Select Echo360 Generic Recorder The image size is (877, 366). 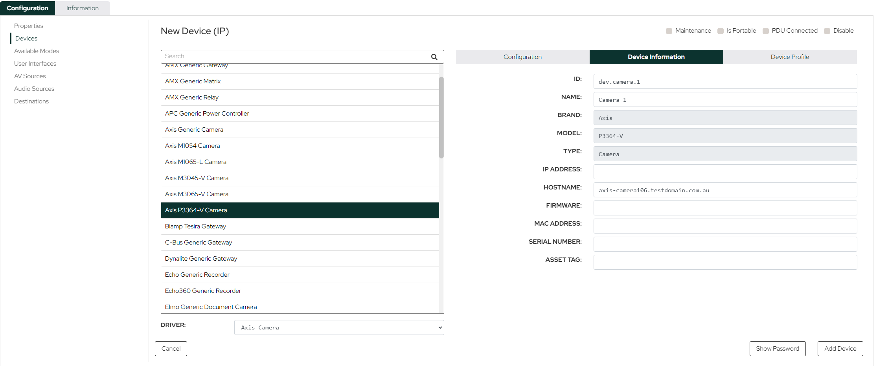point(300,291)
